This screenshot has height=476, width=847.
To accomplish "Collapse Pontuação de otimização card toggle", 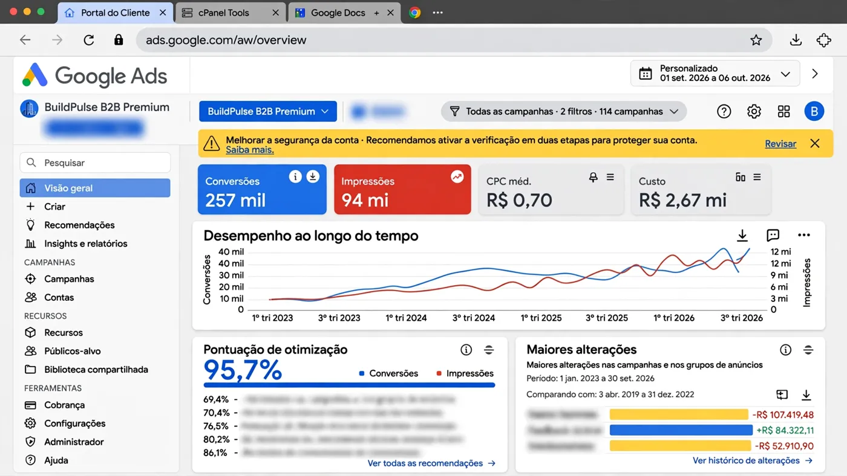I will point(489,350).
